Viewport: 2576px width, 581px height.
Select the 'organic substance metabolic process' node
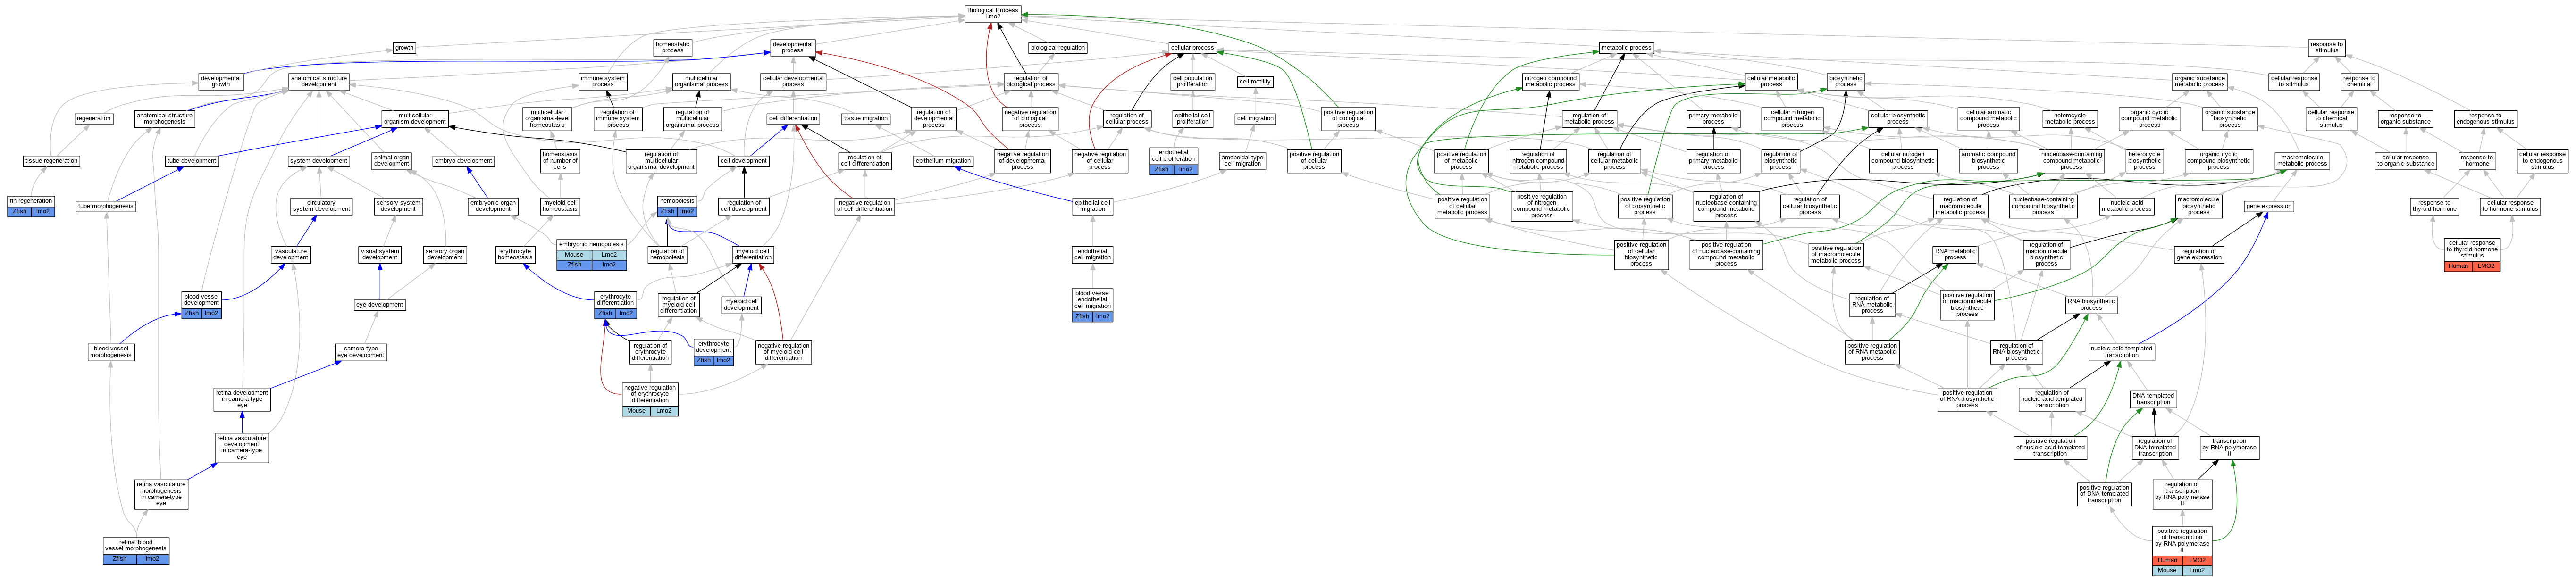point(2199,82)
